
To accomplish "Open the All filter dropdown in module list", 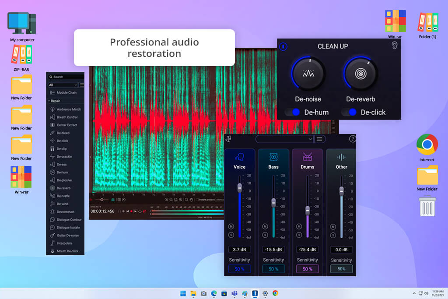I will coord(63,85).
